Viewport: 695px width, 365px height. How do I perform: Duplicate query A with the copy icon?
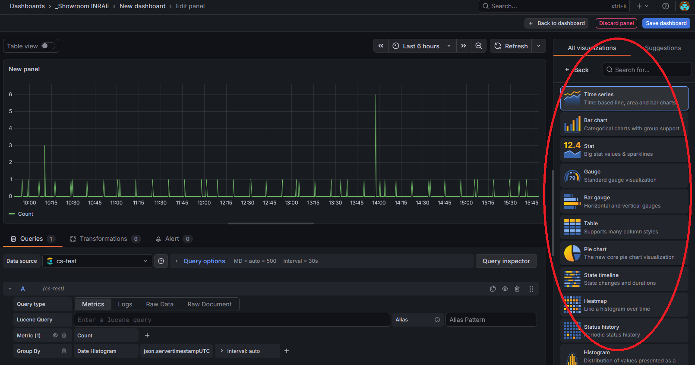click(x=493, y=289)
